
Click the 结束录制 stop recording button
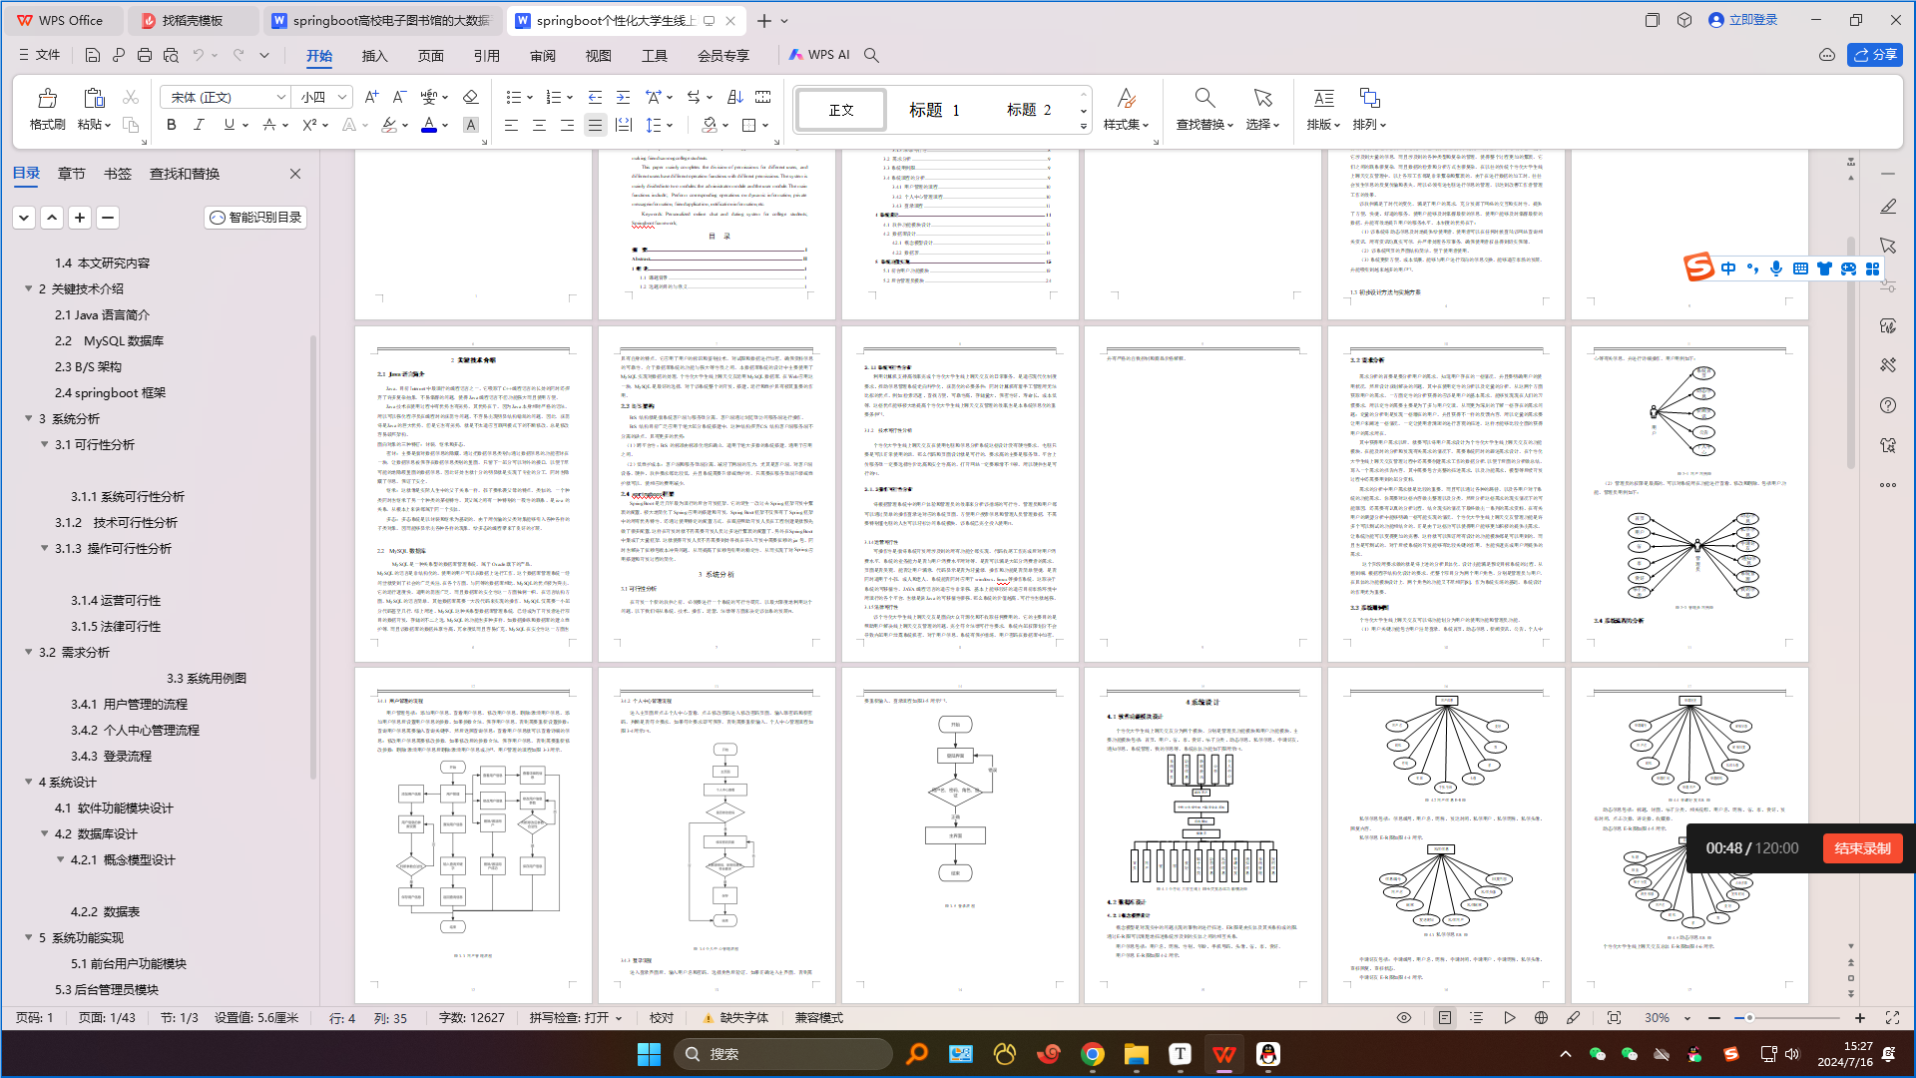pyautogui.click(x=1862, y=848)
